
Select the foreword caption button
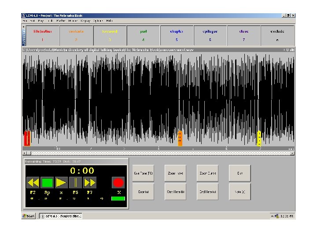pyautogui.click(x=110, y=35)
